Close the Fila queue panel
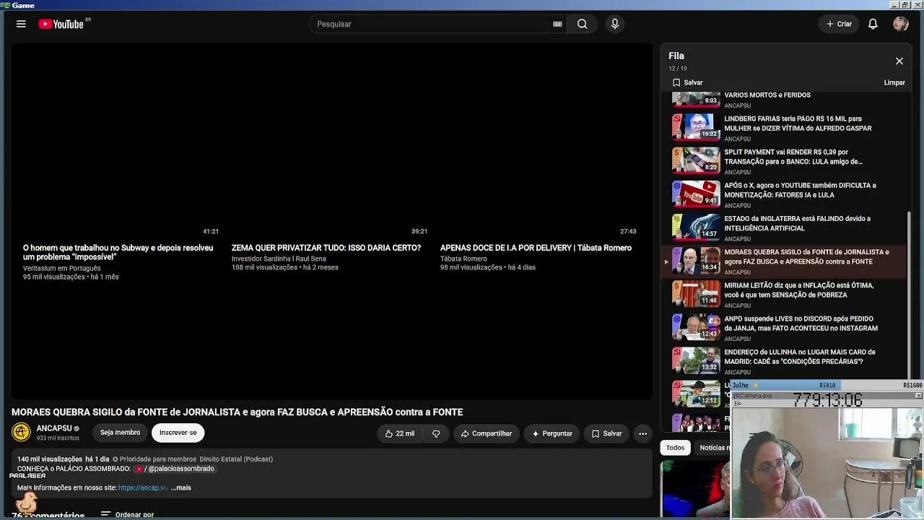This screenshot has width=924, height=520. [899, 61]
